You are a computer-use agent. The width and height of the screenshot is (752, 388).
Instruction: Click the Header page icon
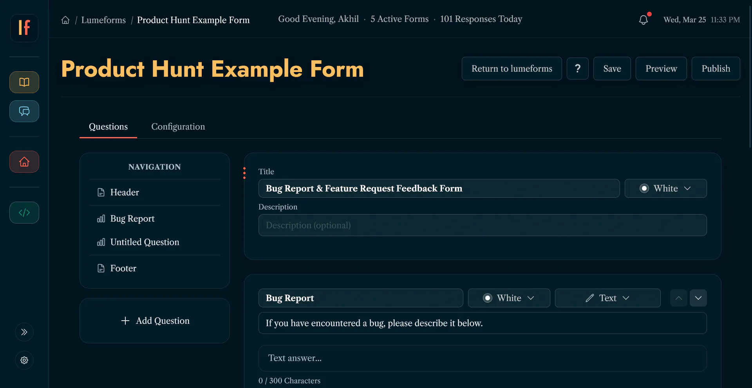[101, 192]
